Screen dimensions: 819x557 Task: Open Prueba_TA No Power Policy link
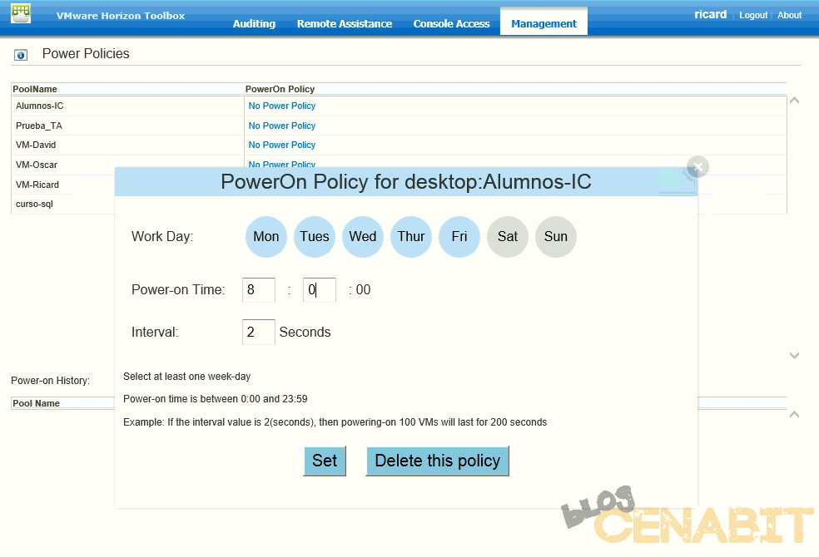click(282, 126)
